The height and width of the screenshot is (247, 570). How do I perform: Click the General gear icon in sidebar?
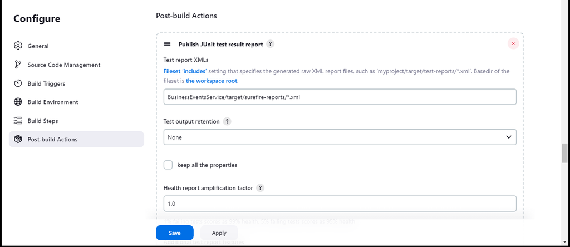pyautogui.click(x=18, y=46)
